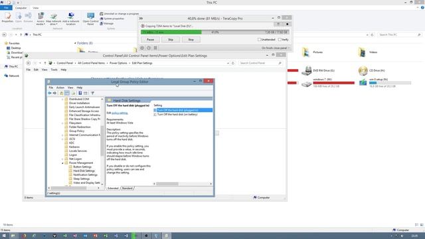The image size is (425, 239).
Task: Click Access media in the ribbon
Action: click(41, 19)
